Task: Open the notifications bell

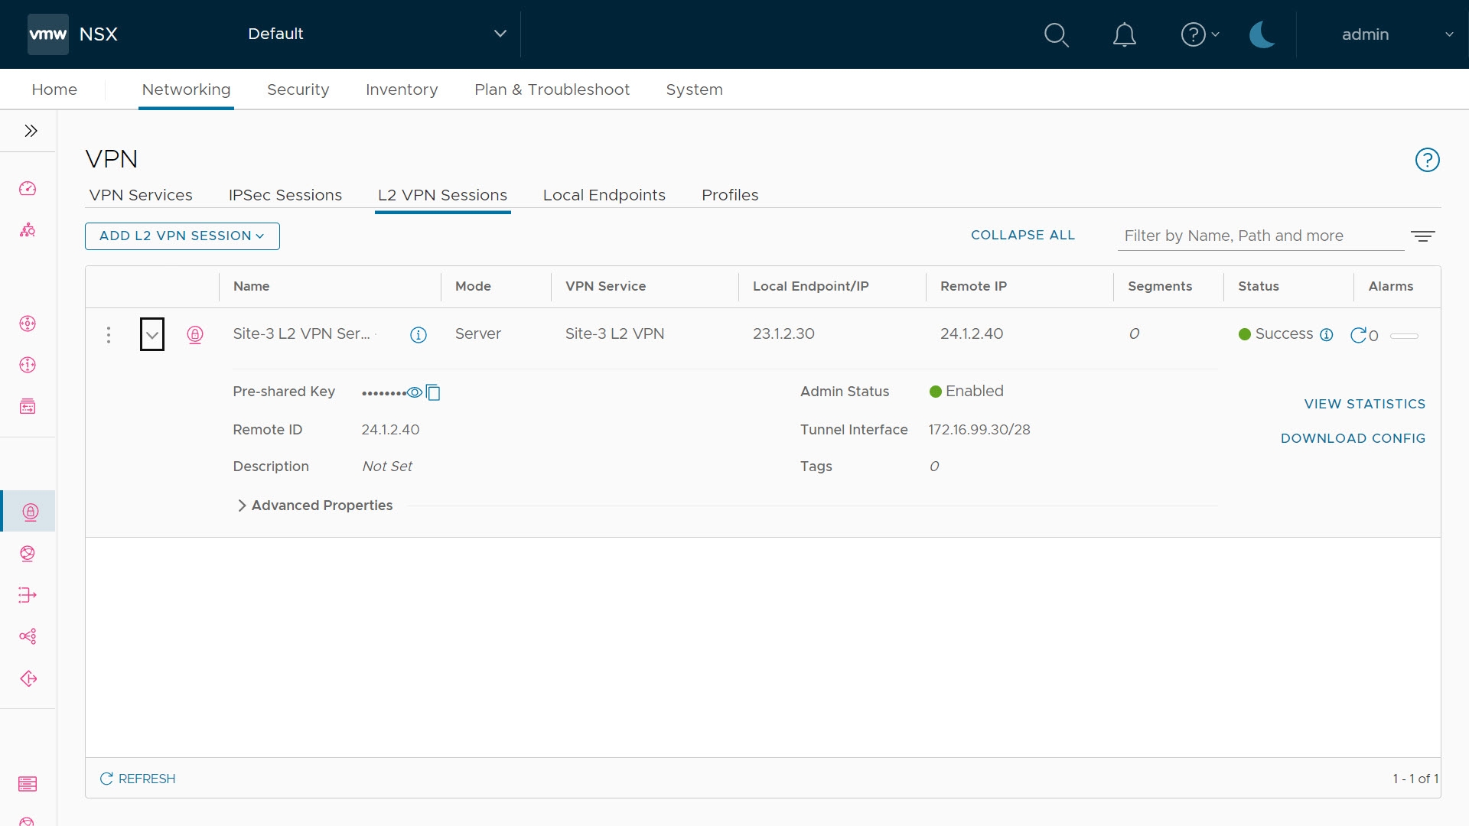Action: [1124, 34]
